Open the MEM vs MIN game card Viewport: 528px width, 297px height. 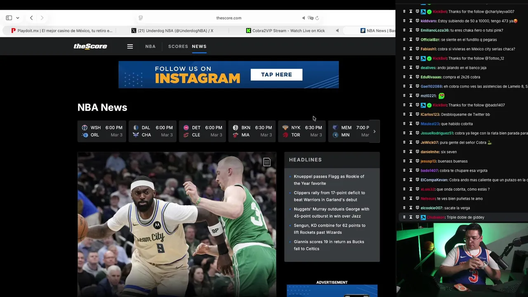pos(349,131)
